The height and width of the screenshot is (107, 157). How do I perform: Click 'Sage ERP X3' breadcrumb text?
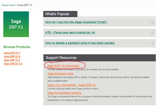coord(25,5)
